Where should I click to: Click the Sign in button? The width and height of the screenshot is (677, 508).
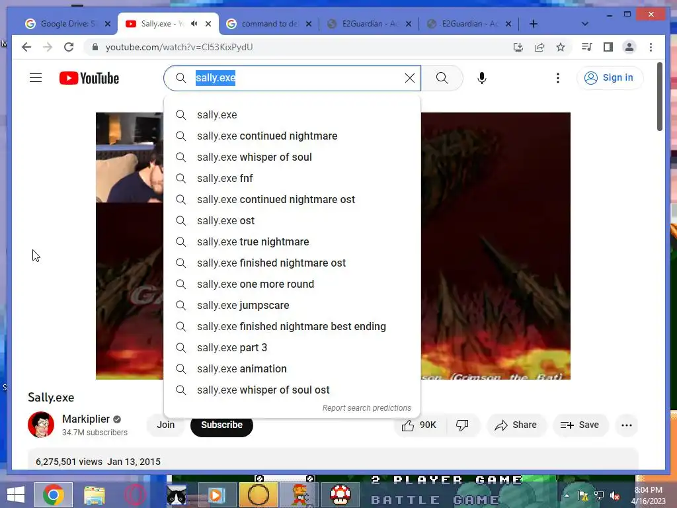pos(609,78)
